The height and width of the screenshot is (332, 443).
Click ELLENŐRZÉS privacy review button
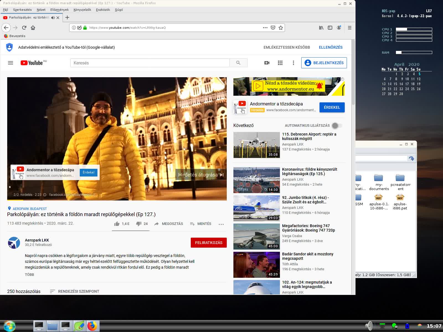tap(331, 47)
